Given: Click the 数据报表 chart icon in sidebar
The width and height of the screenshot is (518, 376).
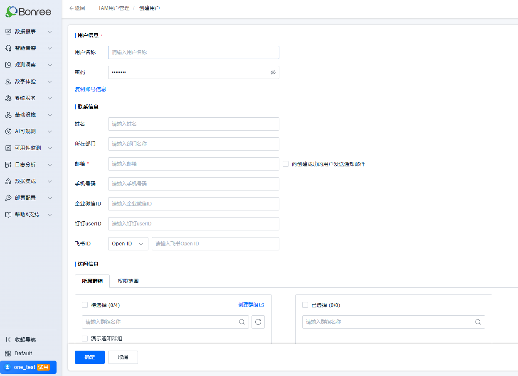Looking at the screenshot, I should [8, 32].
